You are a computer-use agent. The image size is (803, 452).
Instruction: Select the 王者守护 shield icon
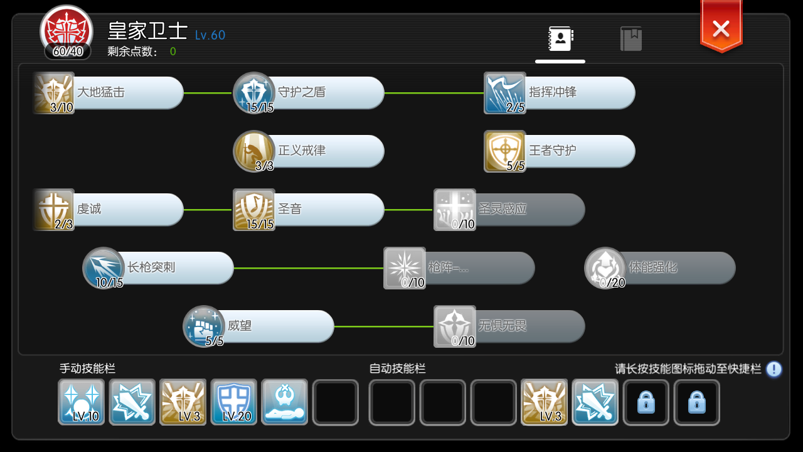coord(505,151)
